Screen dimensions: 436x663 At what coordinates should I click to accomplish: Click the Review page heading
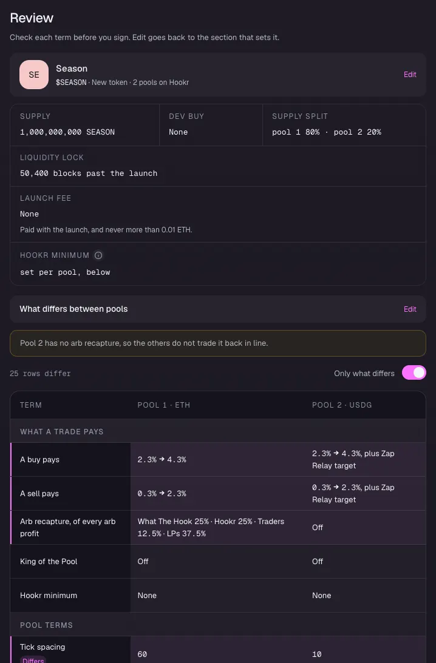[x=32, y=18]
